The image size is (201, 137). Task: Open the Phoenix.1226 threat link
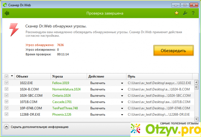[x=62, y=114]
